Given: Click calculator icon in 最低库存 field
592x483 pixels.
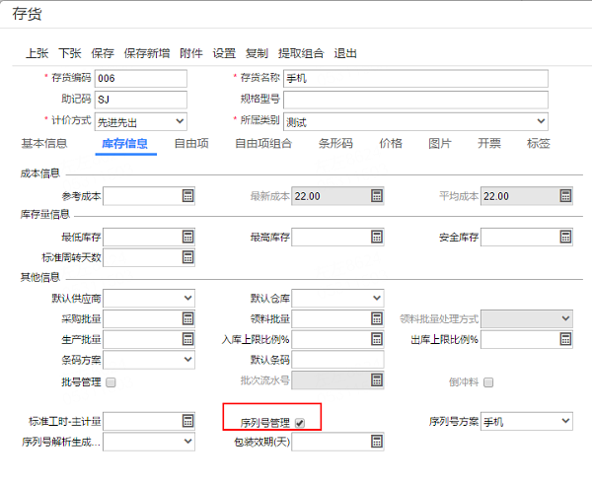Looking at the screenshot, I should pyautogui.click(x=187, y=237).
